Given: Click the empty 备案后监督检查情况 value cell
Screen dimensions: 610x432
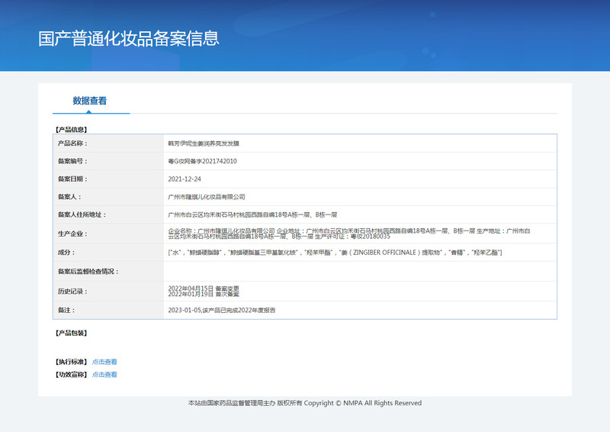Looking at the screenshot, I should [x=360, y=272].
